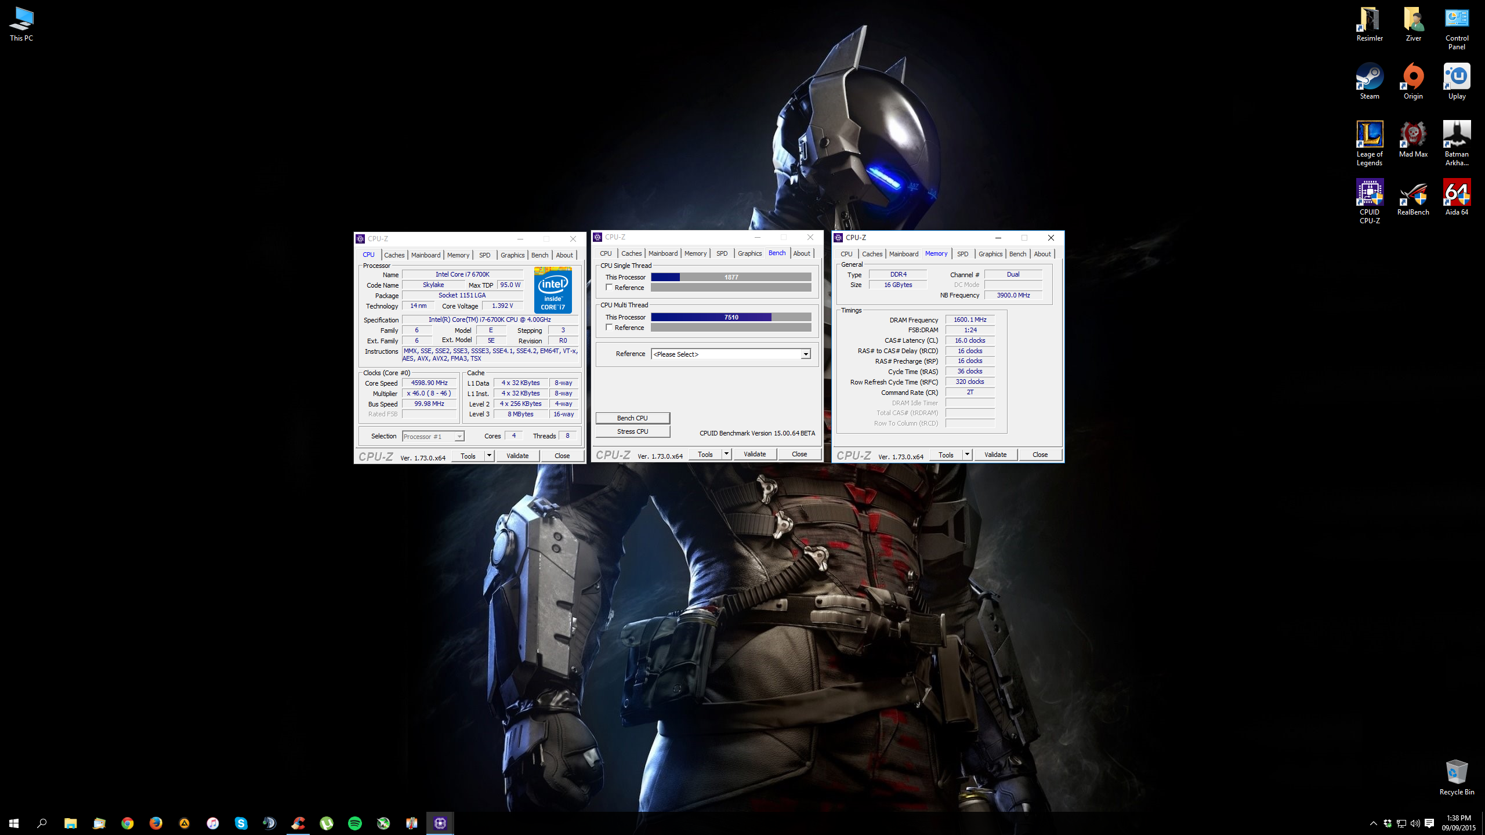The image size is (1485, 835).
Task: Select the Graphics tab in the Bench window
Action: point(749,253)
